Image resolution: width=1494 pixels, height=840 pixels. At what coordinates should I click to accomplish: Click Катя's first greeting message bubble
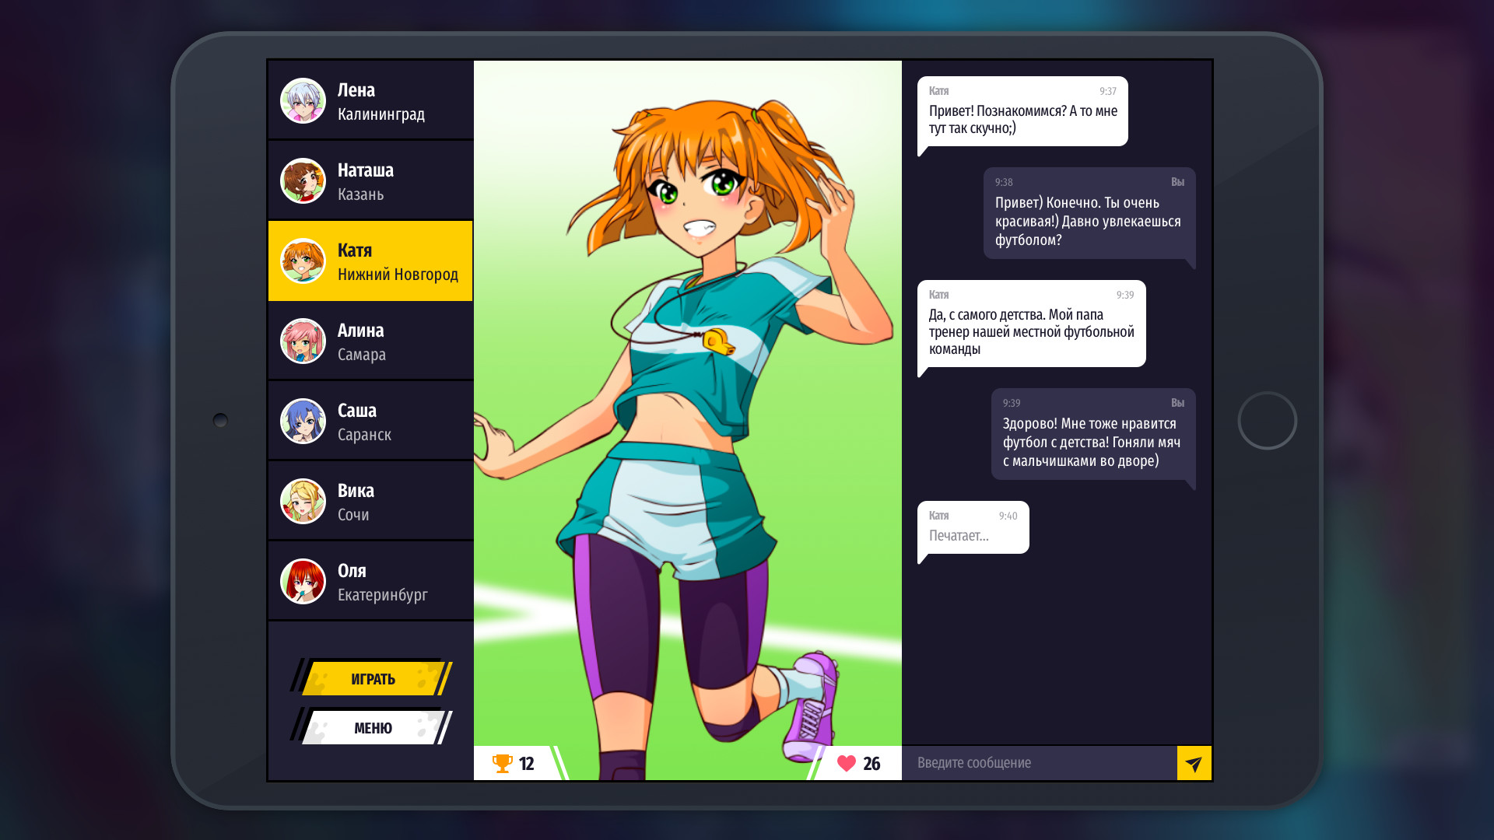point(1022,112)
